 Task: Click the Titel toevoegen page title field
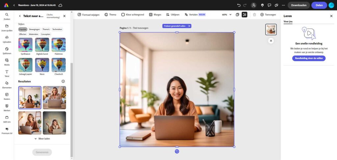[141, 28]
